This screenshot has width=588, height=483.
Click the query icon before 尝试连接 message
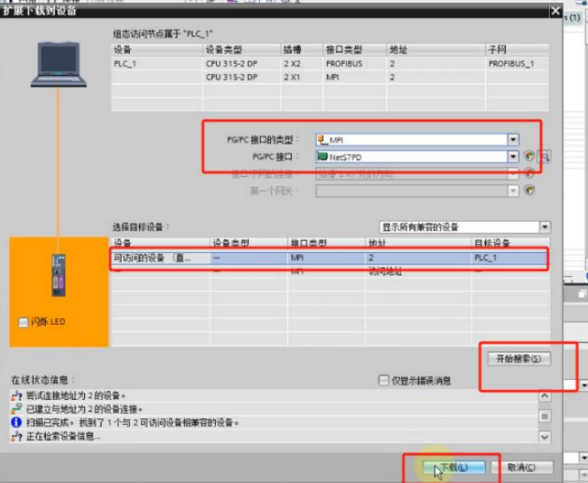[x=16, y=395]
